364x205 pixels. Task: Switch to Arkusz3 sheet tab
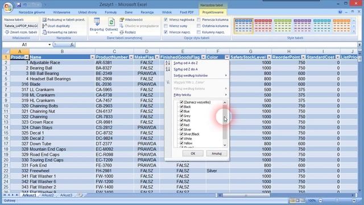click(66, 195)
